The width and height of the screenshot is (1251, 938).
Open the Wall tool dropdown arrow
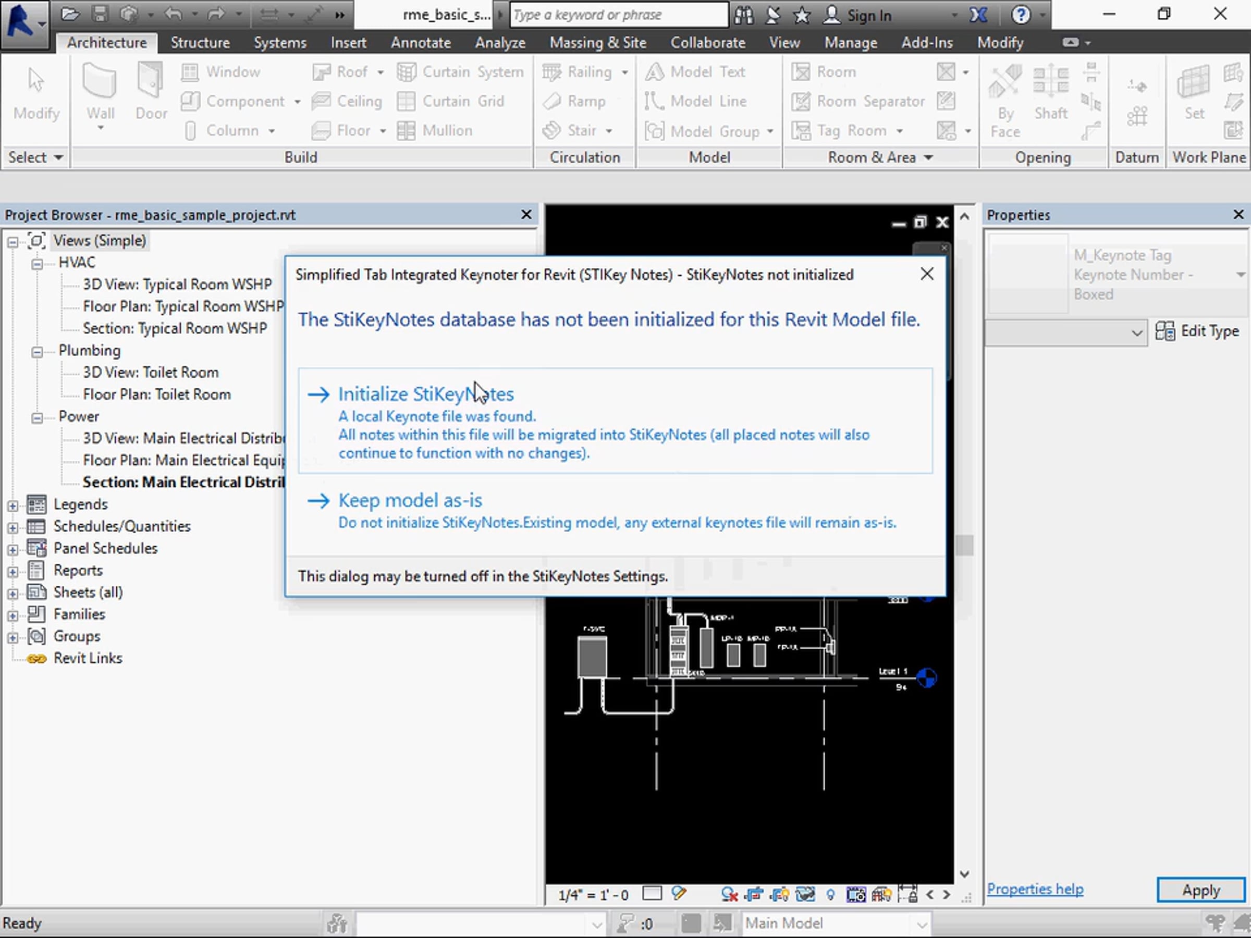click(x=100, y=128)
